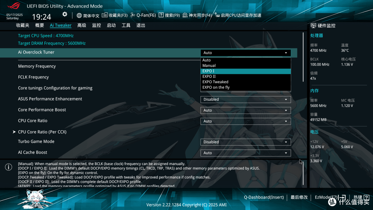Expand CPU Core Ratio (Per CCX) submenu
This screenshot has height=210, width=373.
42,132
